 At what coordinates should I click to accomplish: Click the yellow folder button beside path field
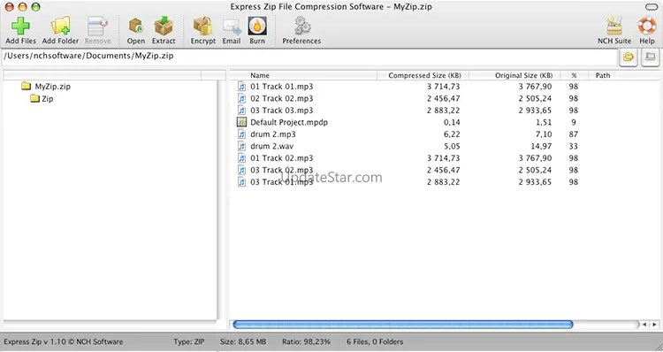tap(629, 57)
